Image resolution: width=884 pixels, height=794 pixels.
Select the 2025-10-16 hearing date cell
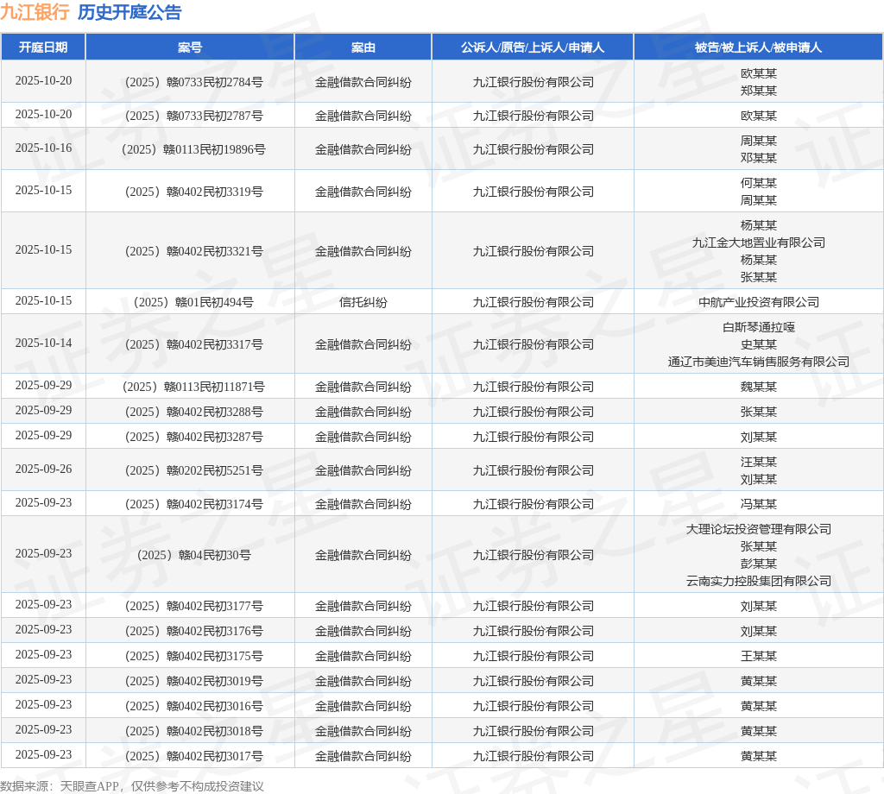[43, 148]
